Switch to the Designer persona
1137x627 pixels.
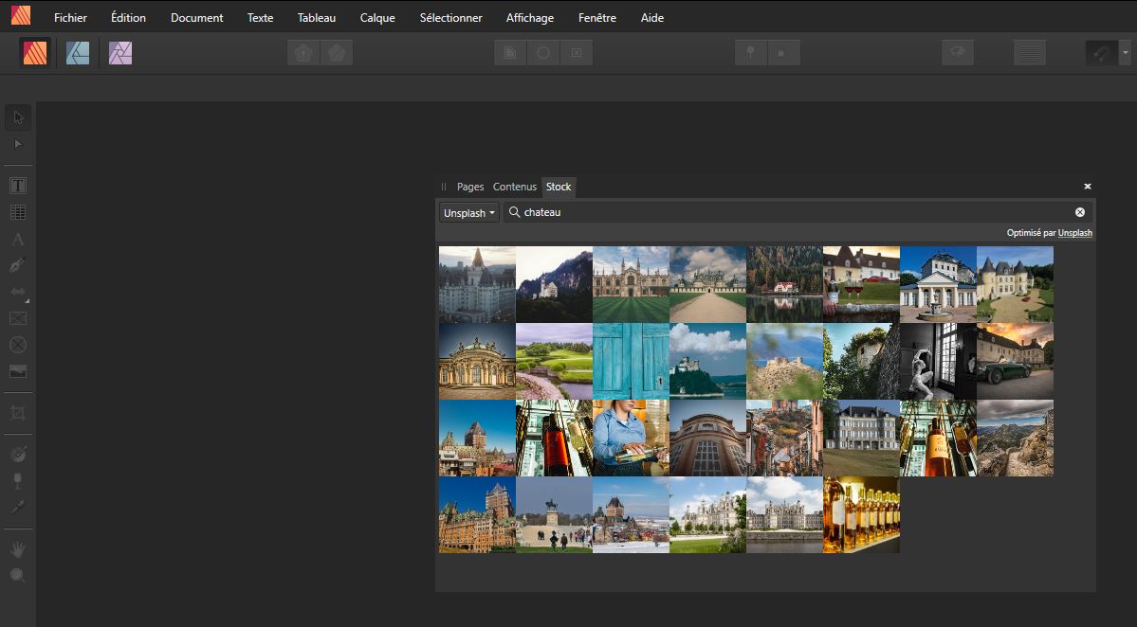pyautogui.click(x=78, y=53)
